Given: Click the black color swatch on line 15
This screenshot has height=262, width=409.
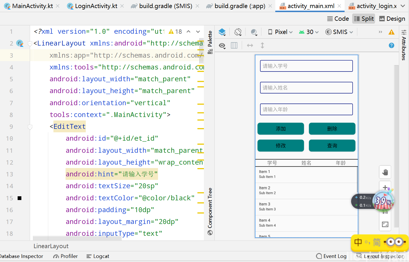Looking at the screenshot, I should pyautogui.click(x=20, y=198).
